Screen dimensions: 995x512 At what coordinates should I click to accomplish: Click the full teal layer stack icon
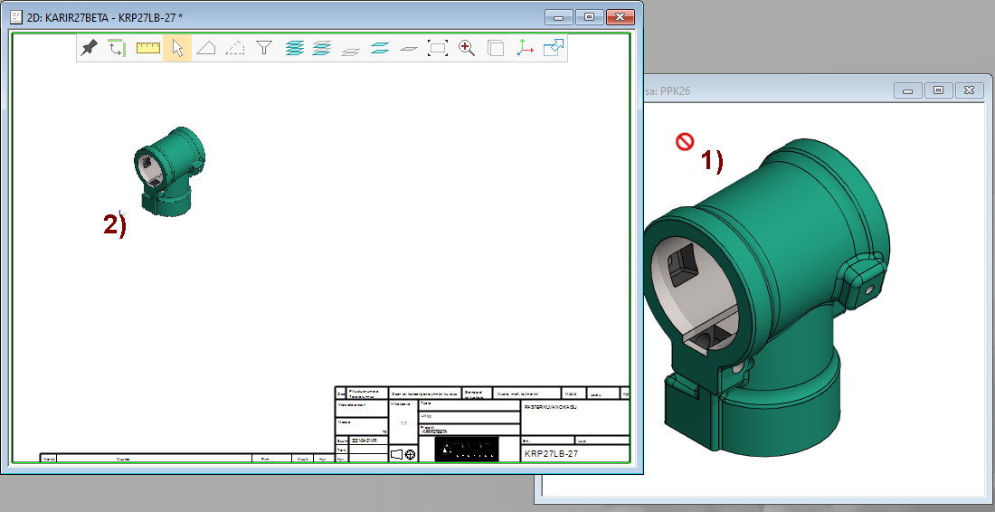click(293, 48)
